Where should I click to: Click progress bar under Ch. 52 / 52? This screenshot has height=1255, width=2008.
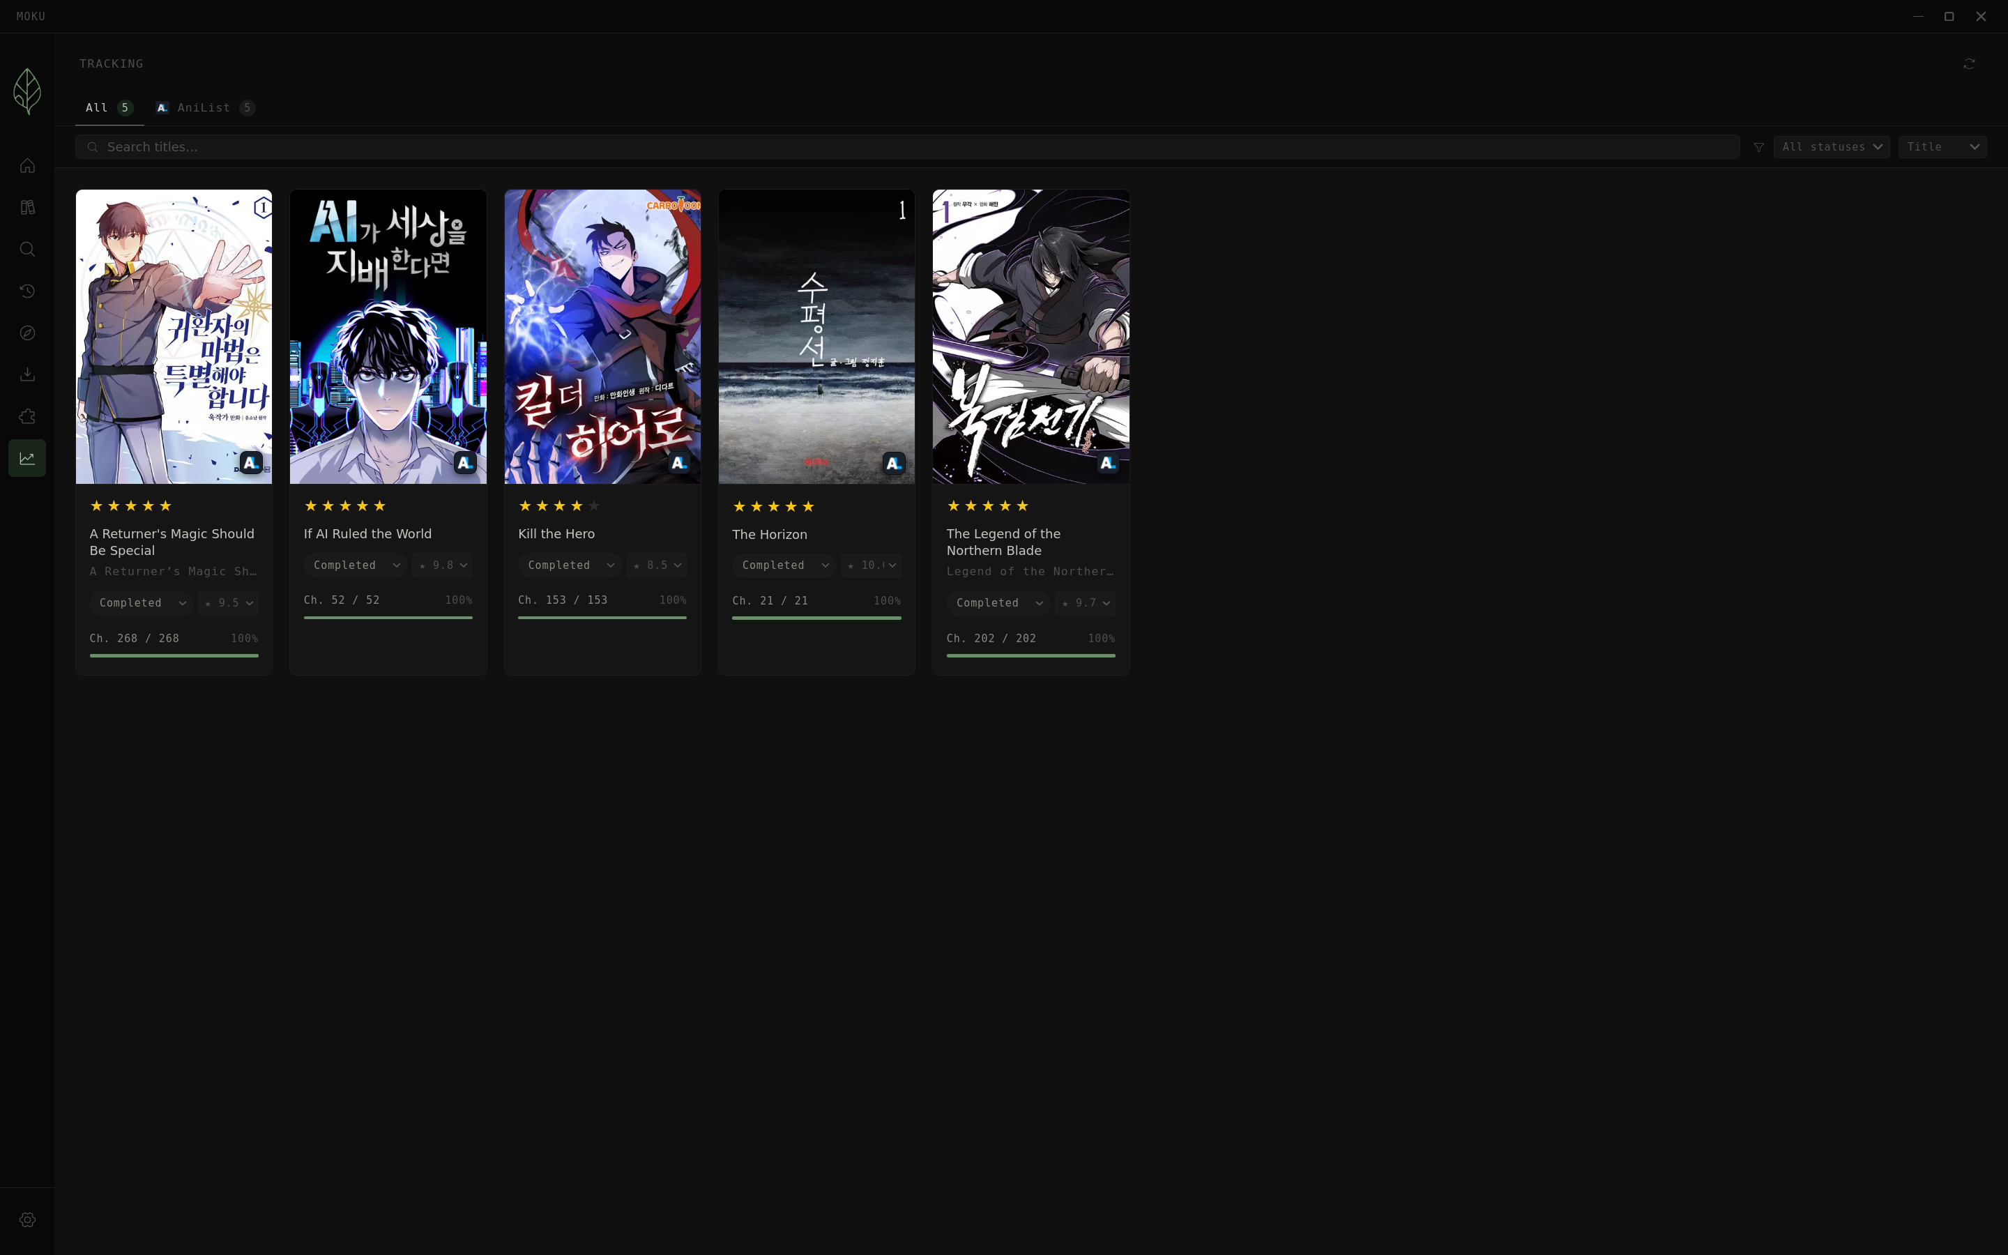pyautogui.click(x=388, y=618)
